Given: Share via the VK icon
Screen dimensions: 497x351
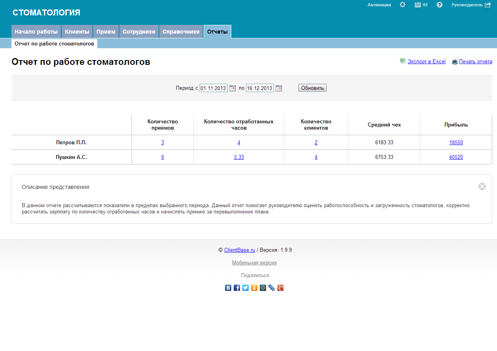Looking at the screenshot, I should [228, 288].
